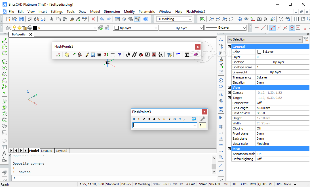Image resolution: width=310 pixels, height=187 pixels.
Task: Expand the Target property row
Action: click(x=229, y=98)
